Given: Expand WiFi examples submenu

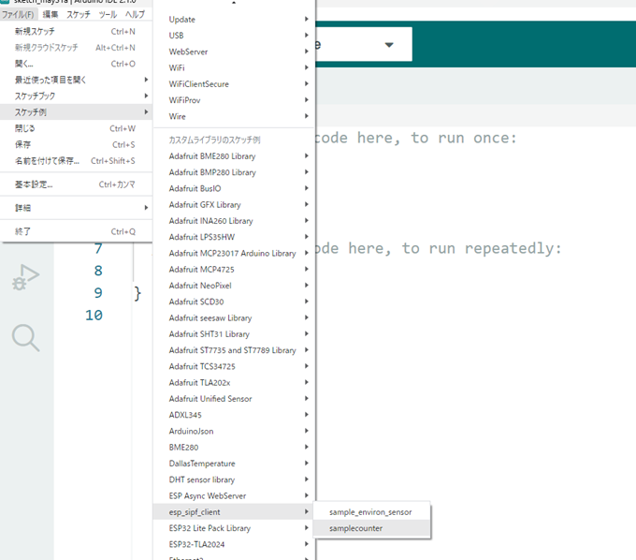Looking at the screenshot, I should [x=234, y=67].
